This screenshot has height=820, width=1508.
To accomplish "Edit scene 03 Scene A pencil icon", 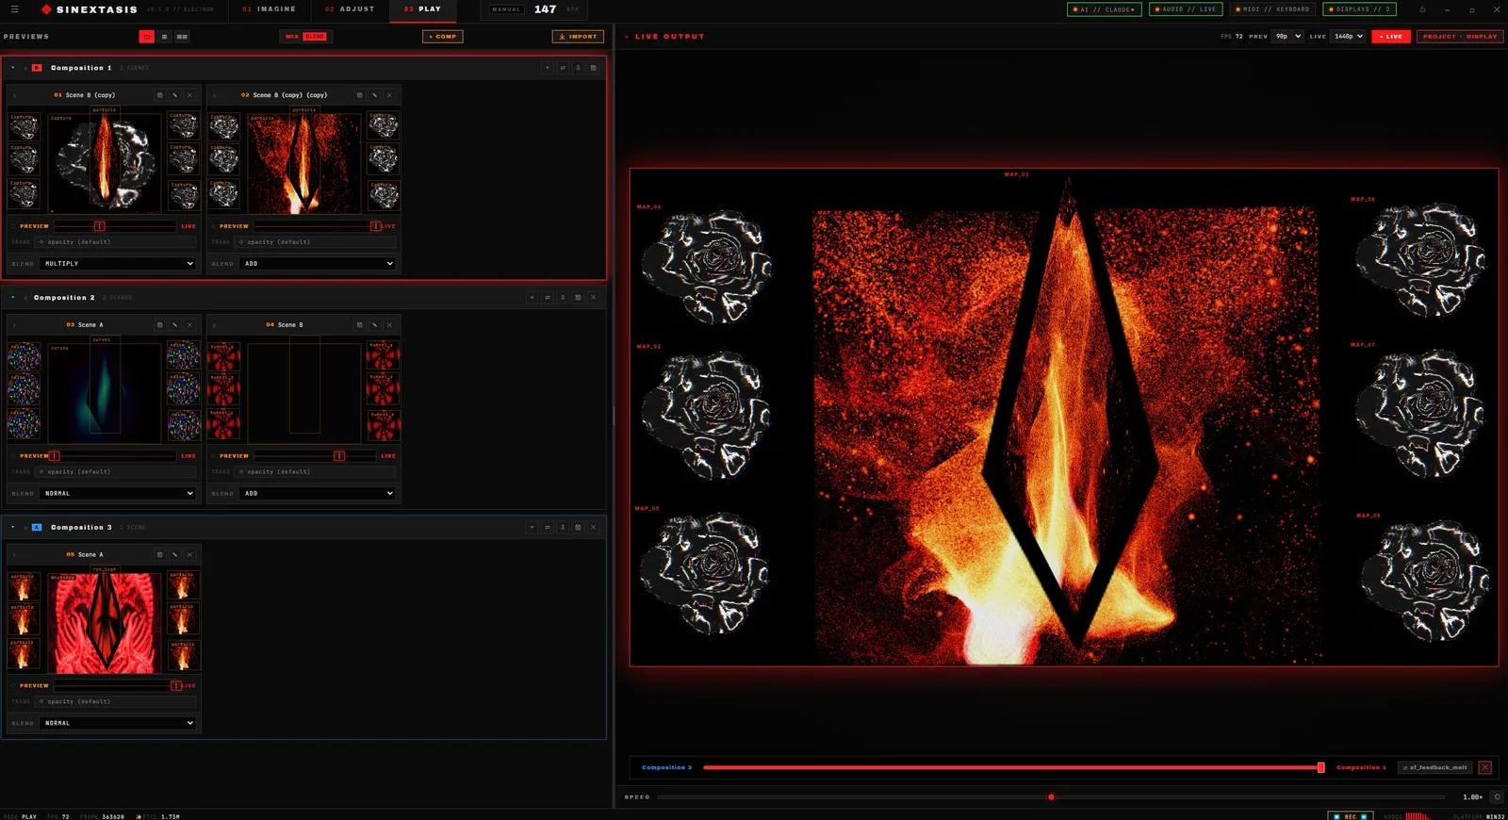I will [174, 325].
